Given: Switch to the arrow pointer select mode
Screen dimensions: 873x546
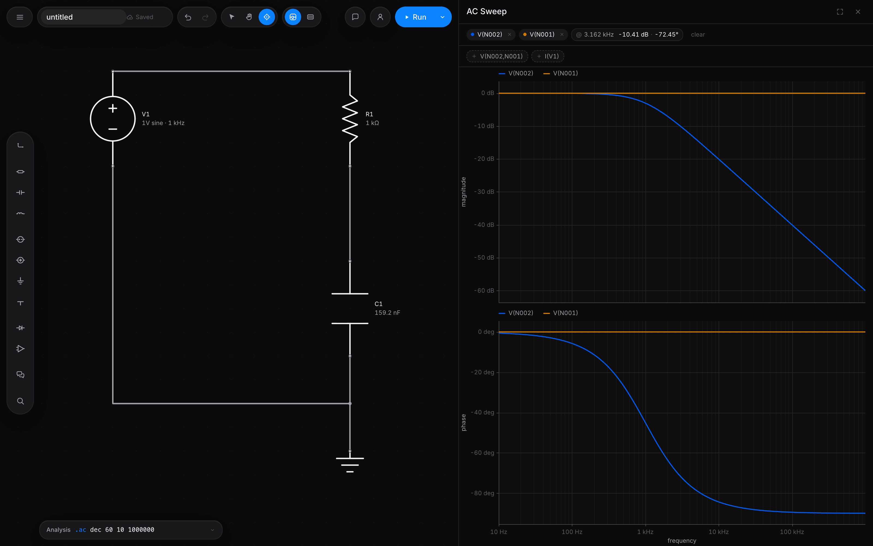Looking at the screenshot, I should pyautogui.click(x=232, y=17).
